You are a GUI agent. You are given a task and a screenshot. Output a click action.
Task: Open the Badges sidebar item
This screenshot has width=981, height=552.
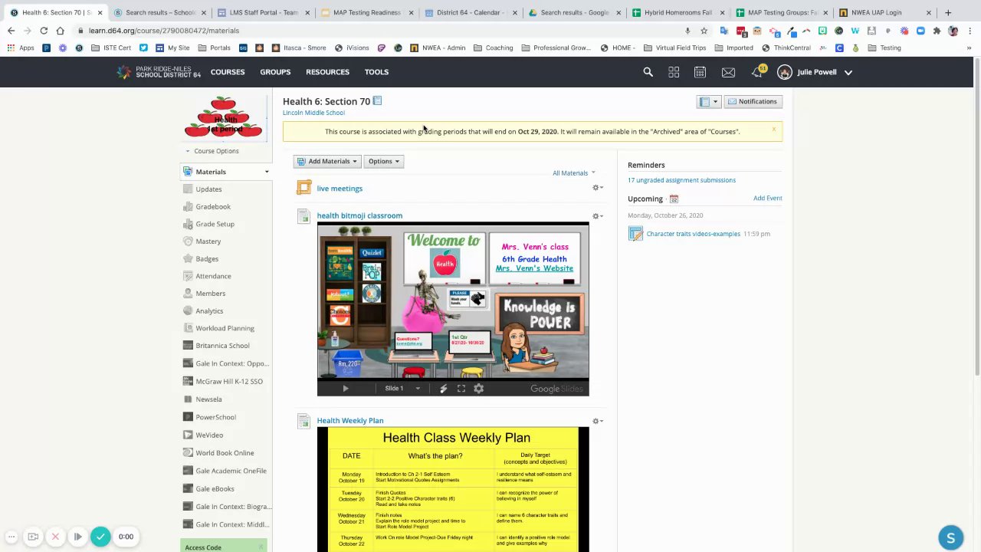207,259
